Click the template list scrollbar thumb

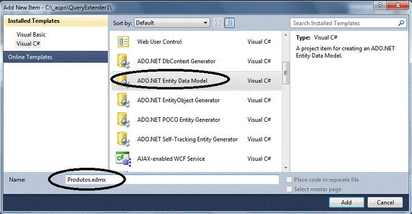[x=286, y=73]
